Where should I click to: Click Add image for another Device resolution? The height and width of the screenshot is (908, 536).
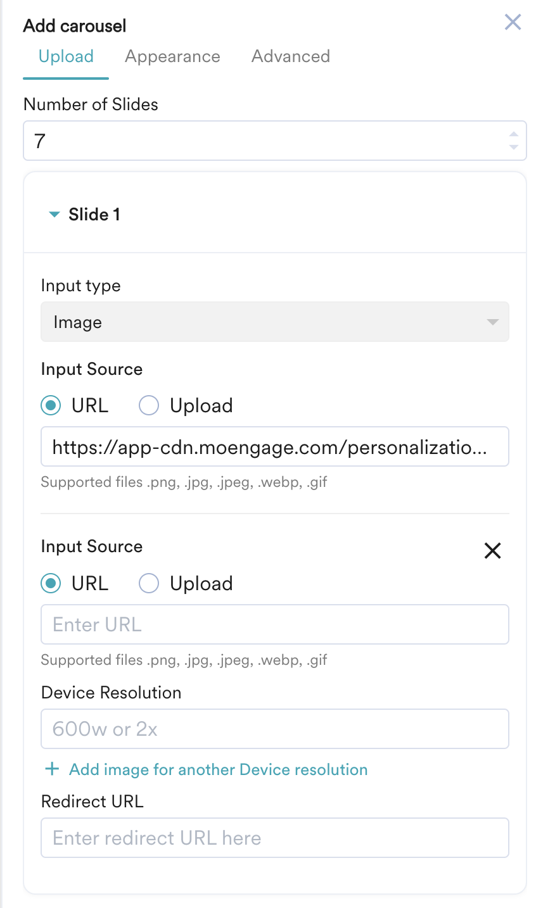tap(219, 769)
